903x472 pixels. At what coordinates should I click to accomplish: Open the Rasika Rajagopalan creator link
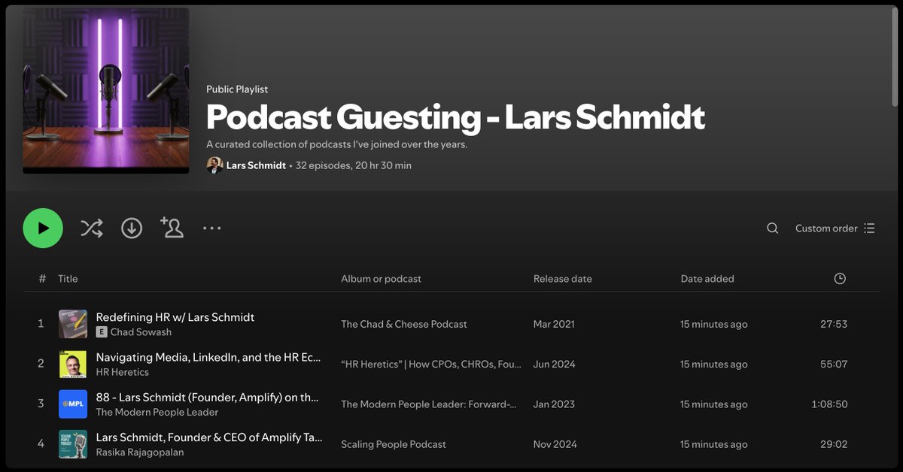[140, 452]
